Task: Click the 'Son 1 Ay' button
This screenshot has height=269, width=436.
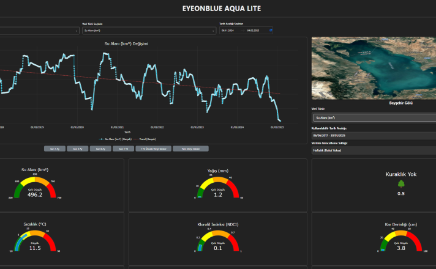Action: pyautogui.click(x=55, y=149)
